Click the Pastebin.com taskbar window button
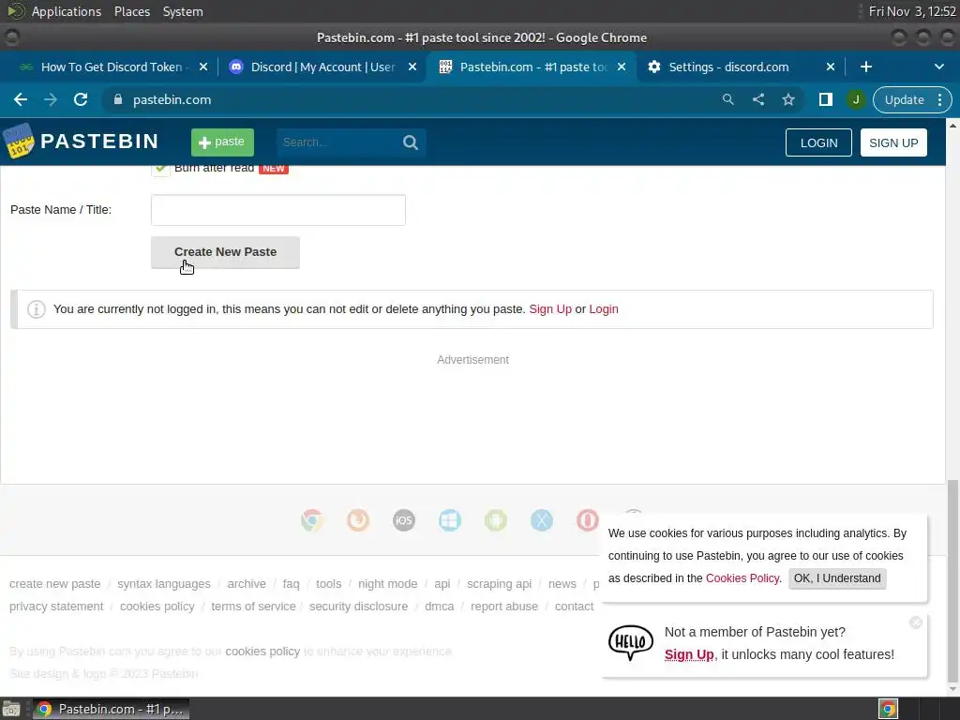 (111, 709)
